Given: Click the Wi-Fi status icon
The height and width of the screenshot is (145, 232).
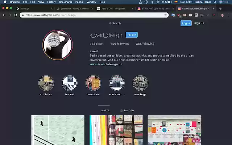Looking at the screenshot, I should tap(158, 2).
